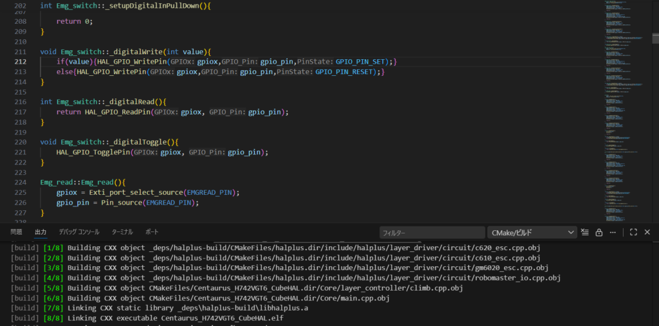
Task: Click line number 224 in the gutter
Action: (x=20, y=182)
